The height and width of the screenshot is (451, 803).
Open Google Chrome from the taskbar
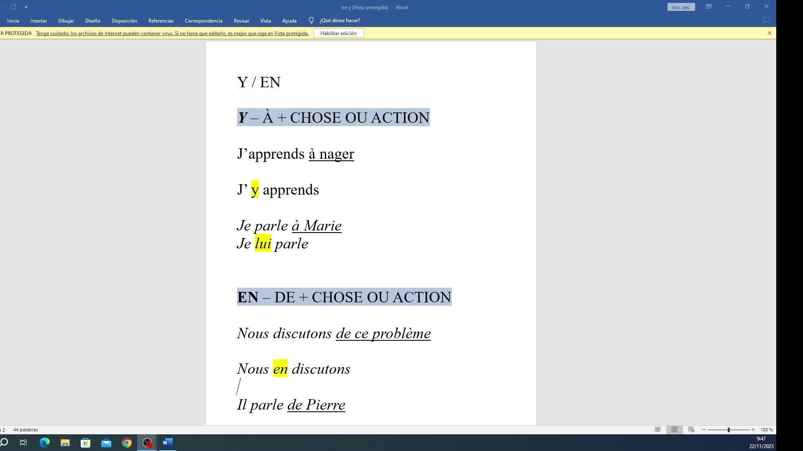pos(127,443)
